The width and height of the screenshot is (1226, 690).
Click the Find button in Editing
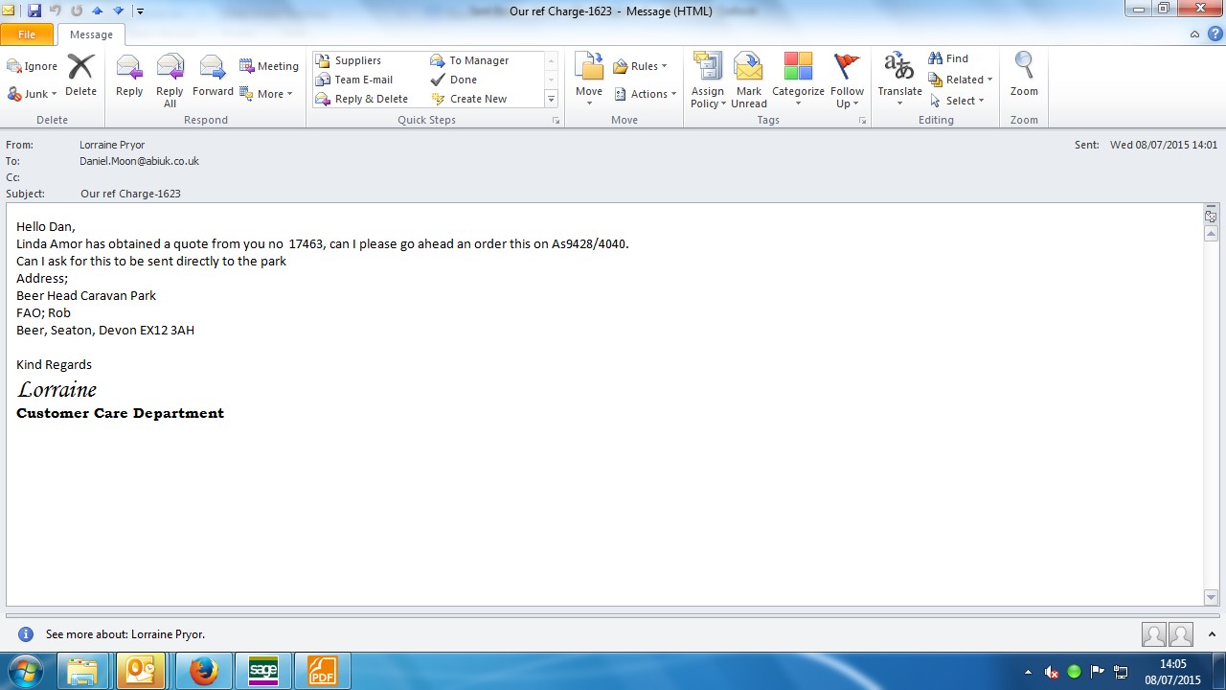pyautogui.click(x=948, y=58)
